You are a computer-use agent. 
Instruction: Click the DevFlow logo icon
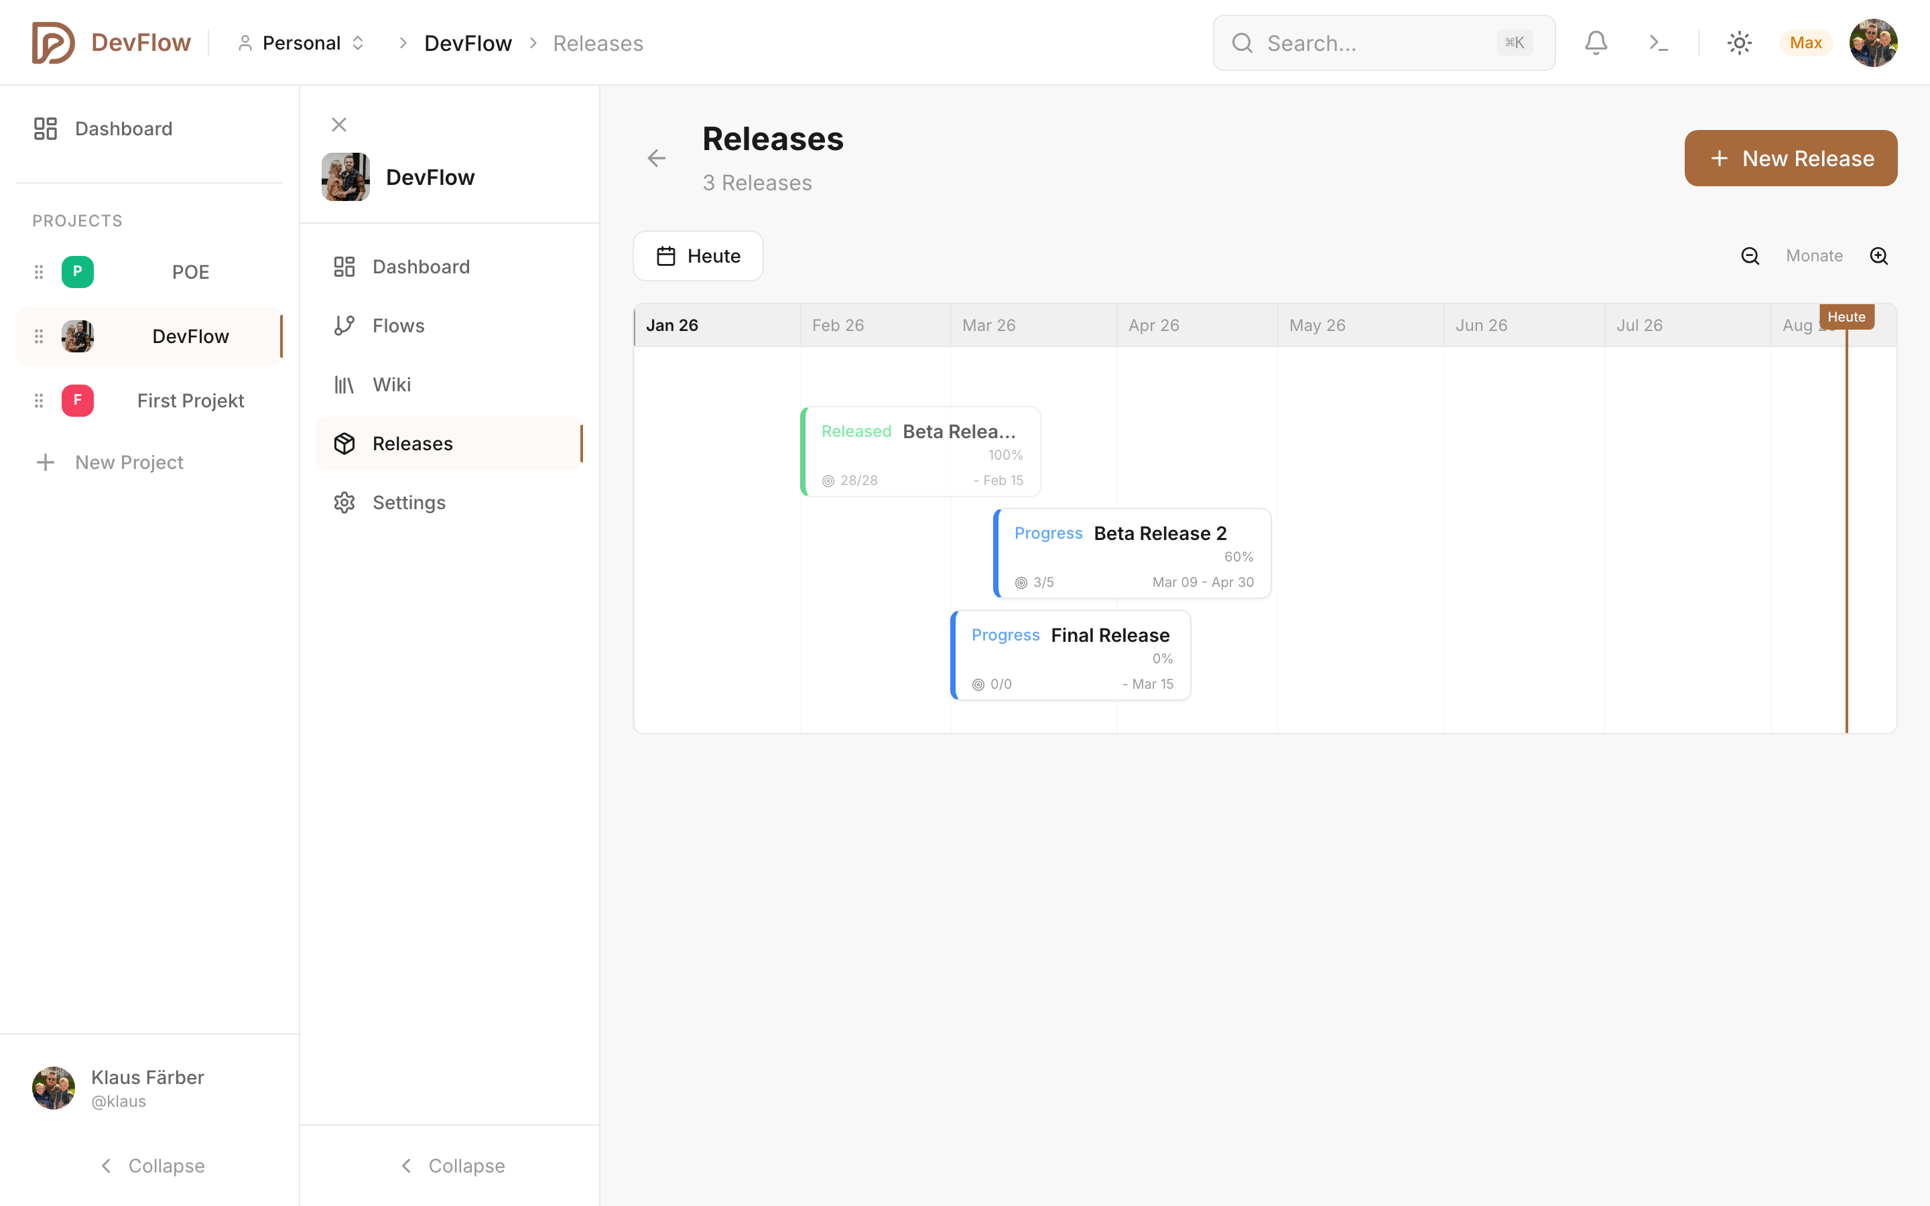coord(53,42)
